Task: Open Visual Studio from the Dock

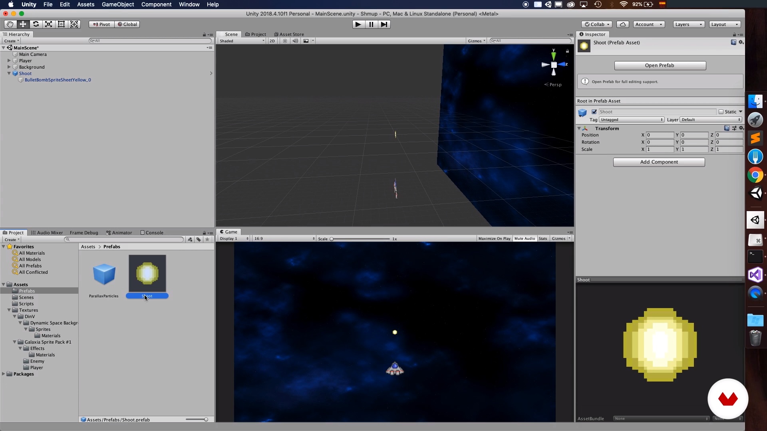Action: pyautogui.click(x=755, y=275)
